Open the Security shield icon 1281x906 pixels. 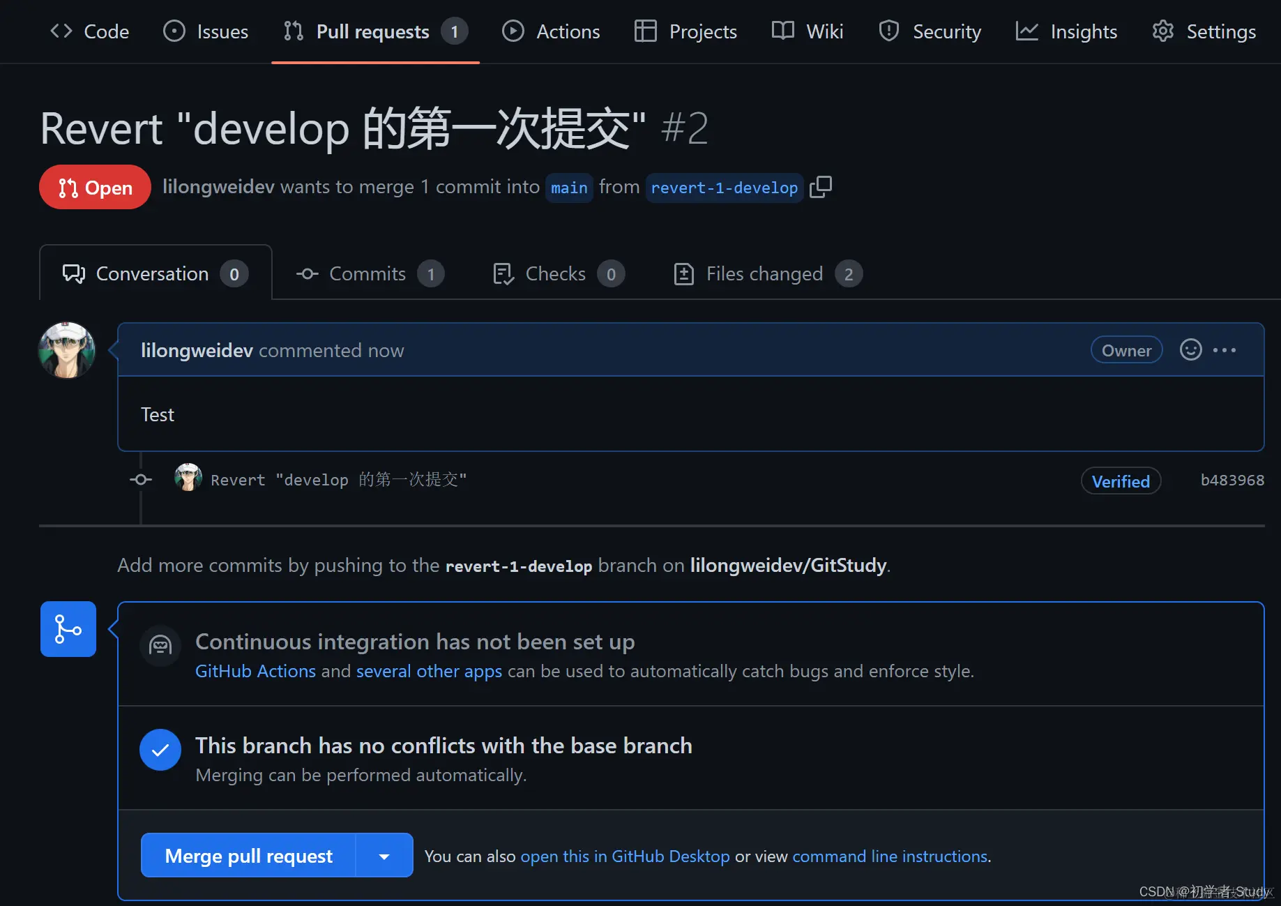tap(888, 31)
